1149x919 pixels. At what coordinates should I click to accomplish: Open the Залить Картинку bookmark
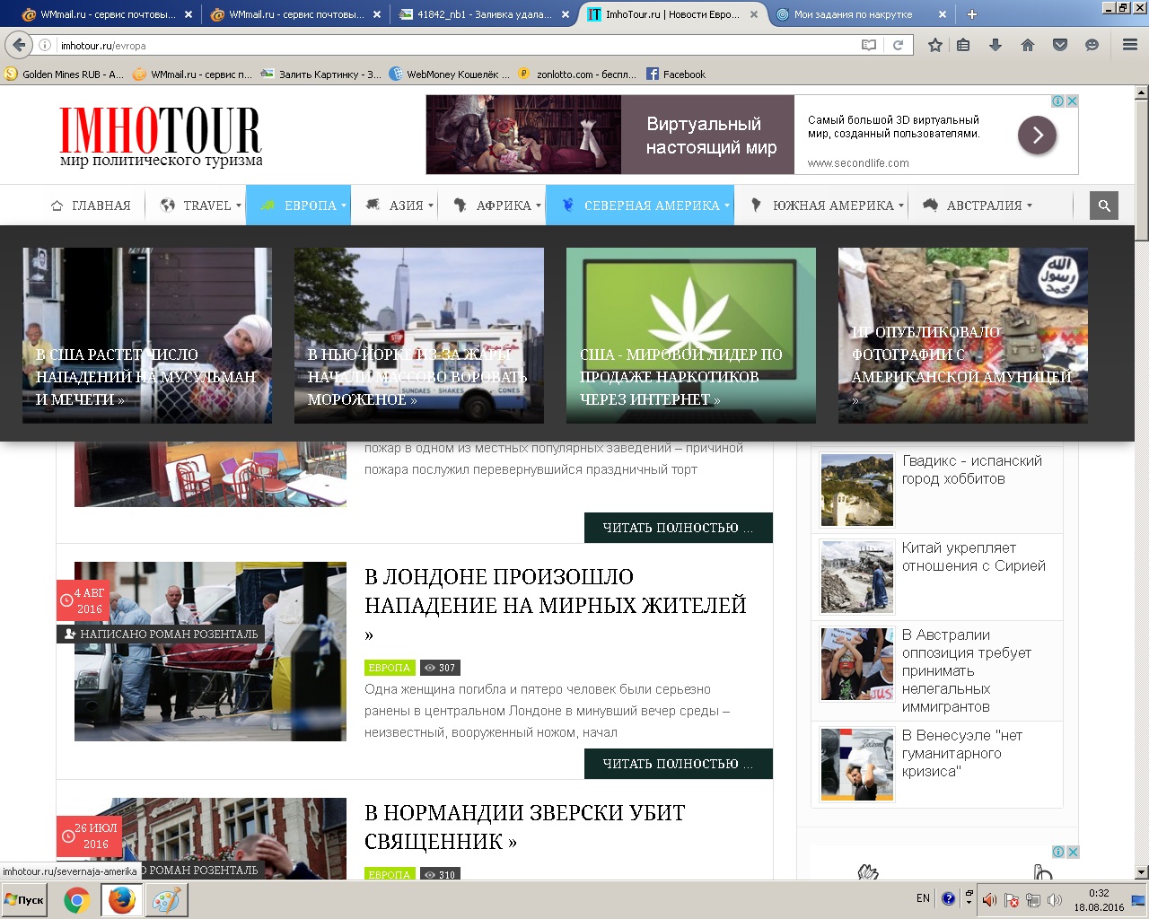[x=320, y=74]
